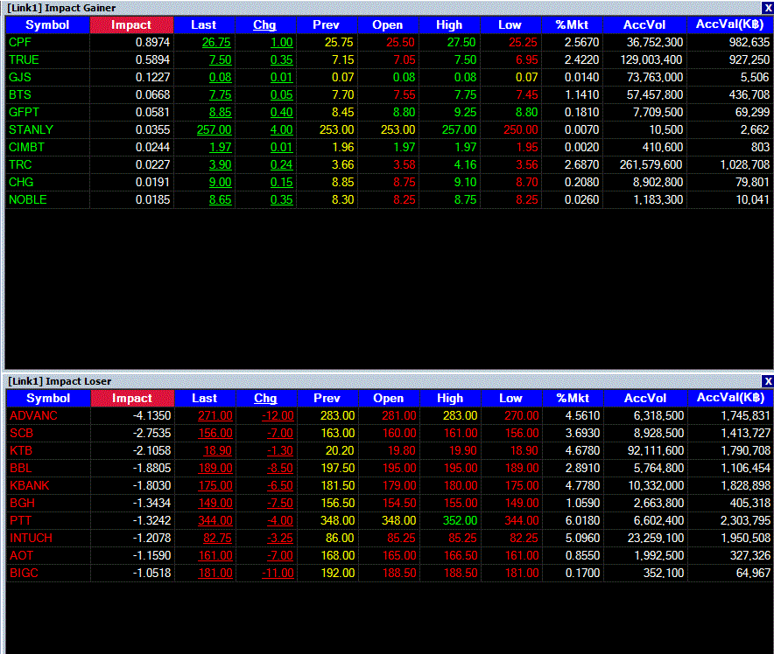Screen dimensions: 774x654
Task: Click %Mkt header in Impact Gainer table
Action: pyautogui.click(x=572, y=25)
